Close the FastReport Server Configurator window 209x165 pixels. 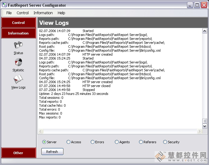pyautogui.click(x=204, y=5)
